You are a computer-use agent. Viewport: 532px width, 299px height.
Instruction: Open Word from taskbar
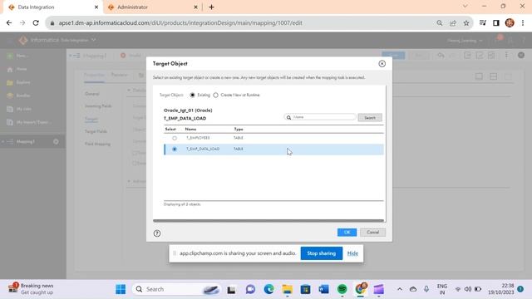tap(323, 289)
